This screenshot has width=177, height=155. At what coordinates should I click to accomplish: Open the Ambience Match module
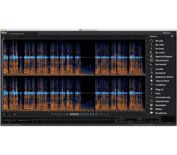tap(162, 77)
